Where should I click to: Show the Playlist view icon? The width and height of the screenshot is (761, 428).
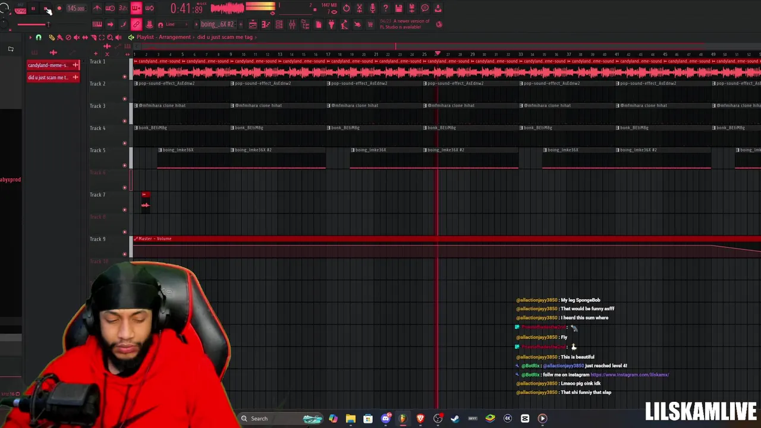point(253,24)
